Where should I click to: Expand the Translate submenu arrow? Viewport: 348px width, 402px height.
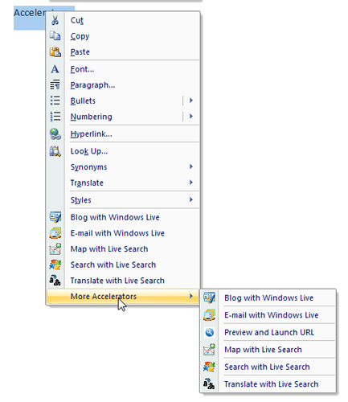(x=191, y=183)
